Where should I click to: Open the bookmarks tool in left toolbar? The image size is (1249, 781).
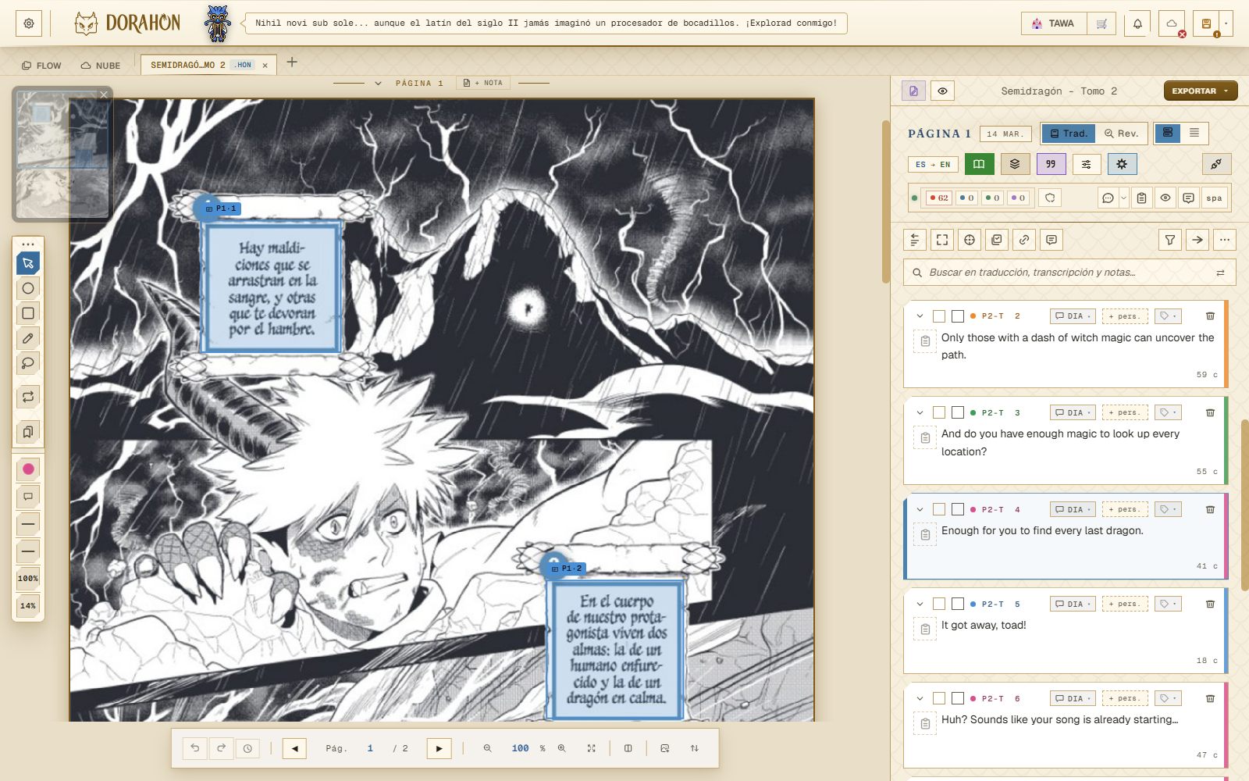(x=28, y=432)
